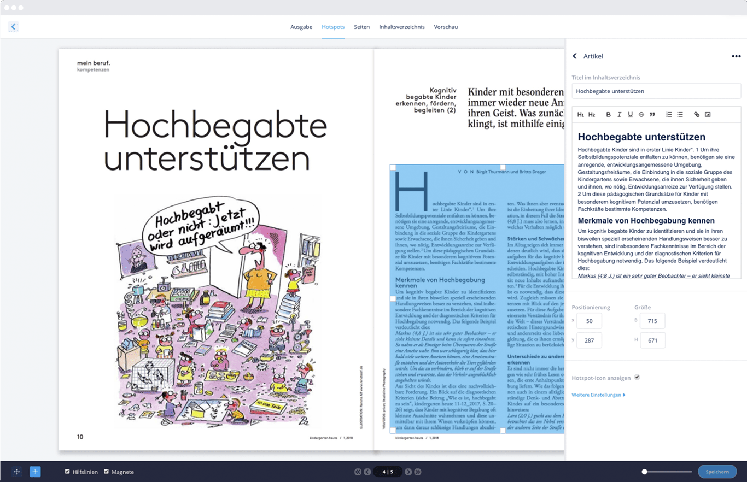Viewport: 747px width, 482px height.
Task: Click the Positionierung label
Action: 591,307
